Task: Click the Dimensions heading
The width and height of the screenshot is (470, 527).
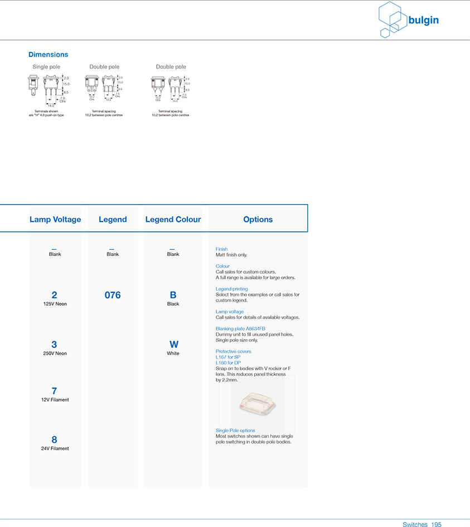Action: (49, 55)
